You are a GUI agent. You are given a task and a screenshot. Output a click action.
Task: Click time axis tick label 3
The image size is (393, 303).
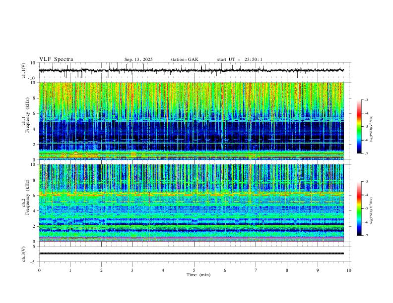(x=132, y=270)
